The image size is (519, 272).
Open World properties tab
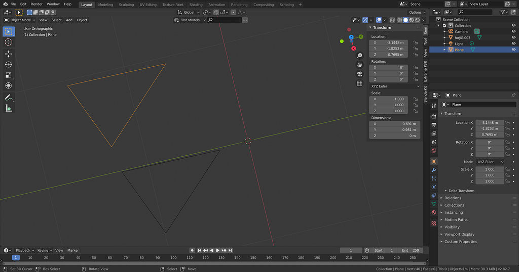coord(434,151)
